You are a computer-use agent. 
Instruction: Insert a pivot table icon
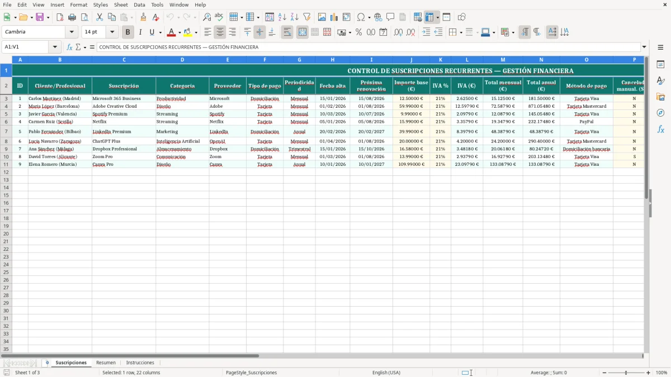point(347,17)
